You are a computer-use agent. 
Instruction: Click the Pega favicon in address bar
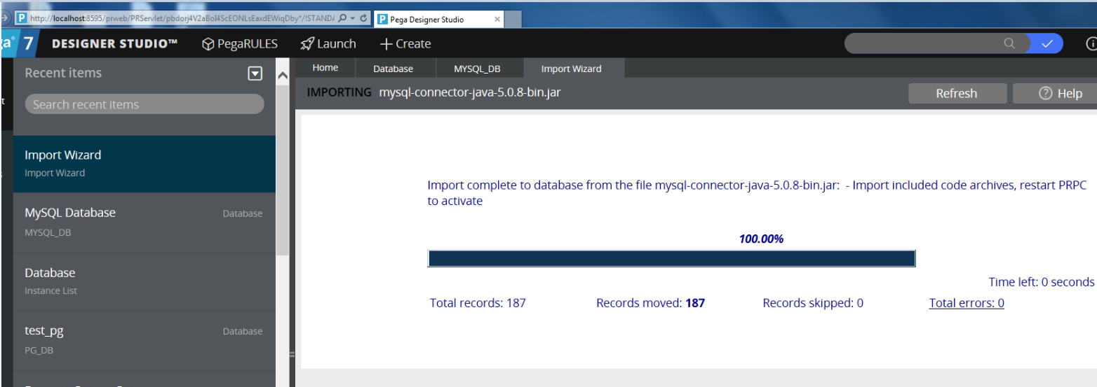tap(21, 18)
